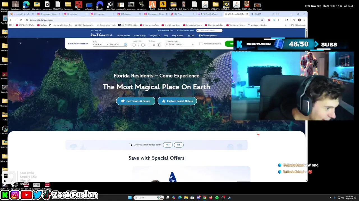Decrease the adults count

[x=134, y=45]
